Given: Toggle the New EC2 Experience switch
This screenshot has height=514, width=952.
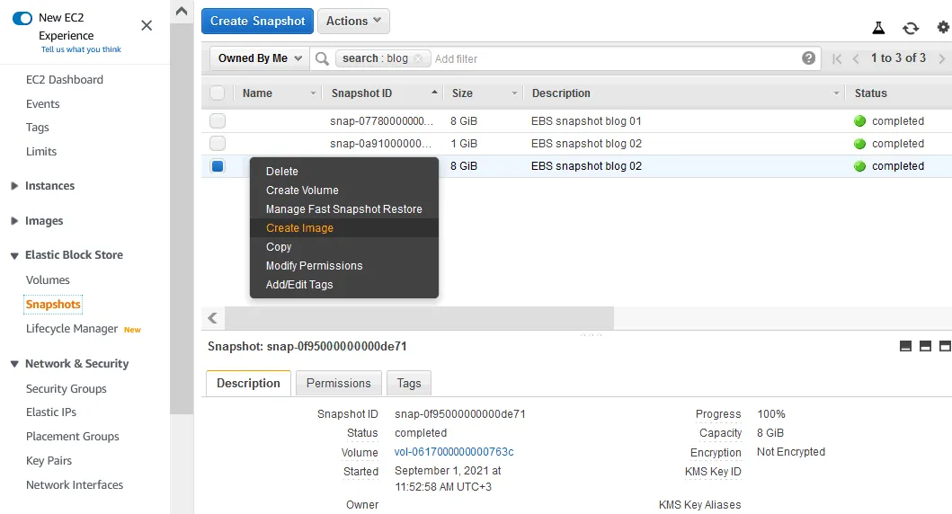Looking at the screenshot, I should point(22,18).
